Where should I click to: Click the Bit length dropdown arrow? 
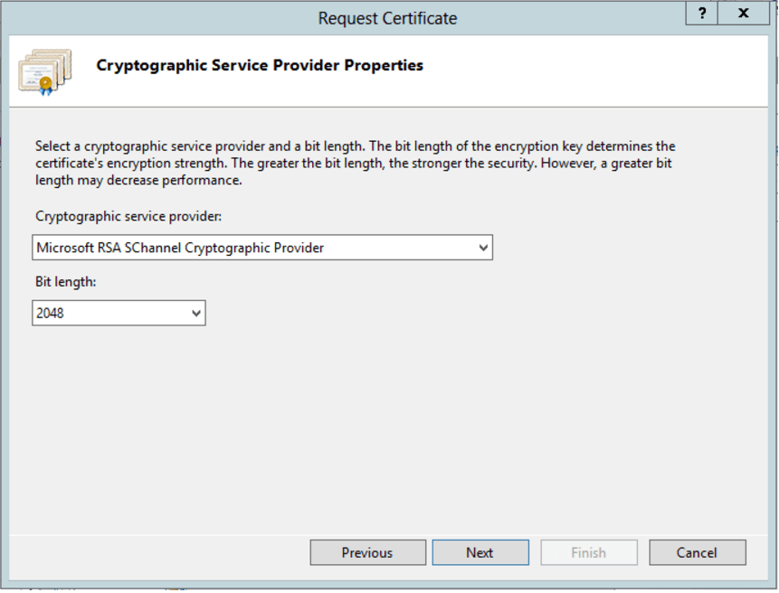pyautogui.click(x=197, y=312)
